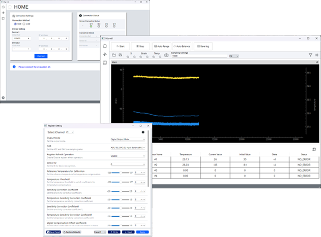This screenshot has height=237, width=321.
Task: Click the save disk icon beside folder icon
Action: [x=120, y=55]
